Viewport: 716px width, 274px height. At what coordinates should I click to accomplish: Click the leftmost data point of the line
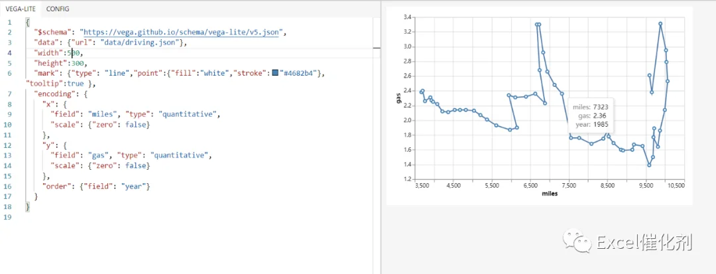(x=421, y=92)
